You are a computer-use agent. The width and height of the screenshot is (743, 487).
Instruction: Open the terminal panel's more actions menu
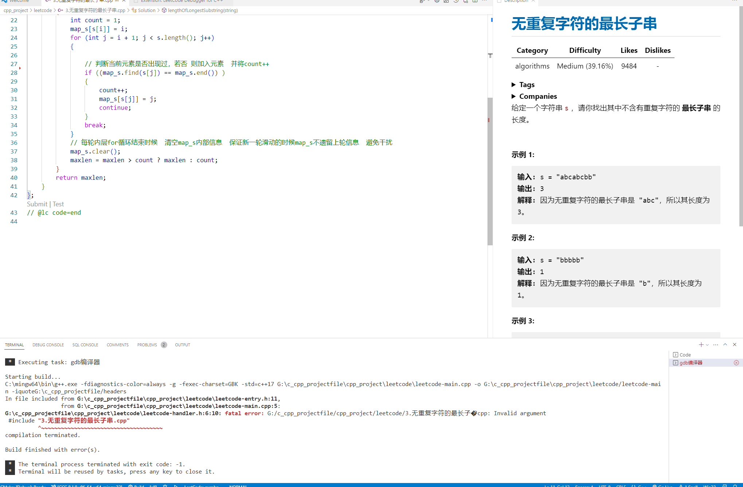click(x=716, y=344)
